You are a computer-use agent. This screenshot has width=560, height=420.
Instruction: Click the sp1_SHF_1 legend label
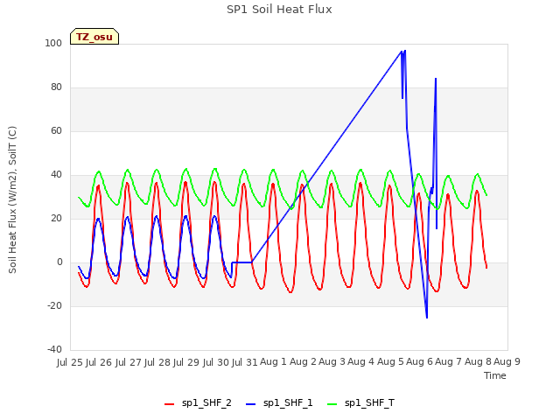[x=288, y=402]
